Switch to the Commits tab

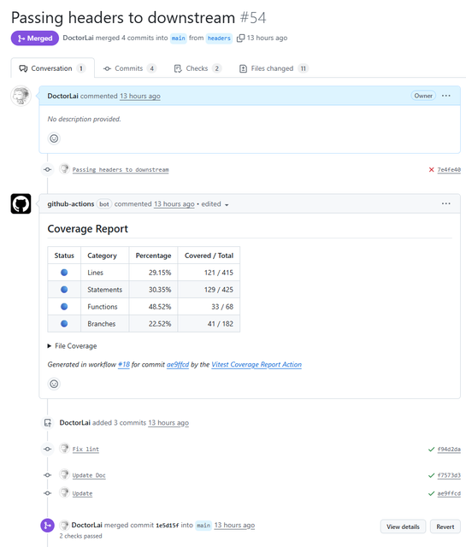tap(129, 68)
